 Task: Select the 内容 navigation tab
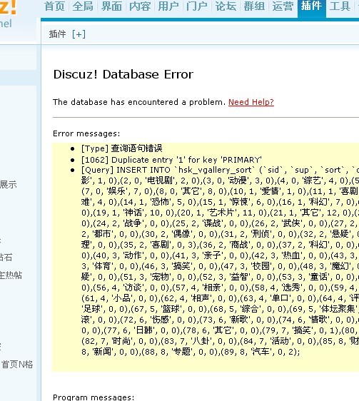pos(140,6)
